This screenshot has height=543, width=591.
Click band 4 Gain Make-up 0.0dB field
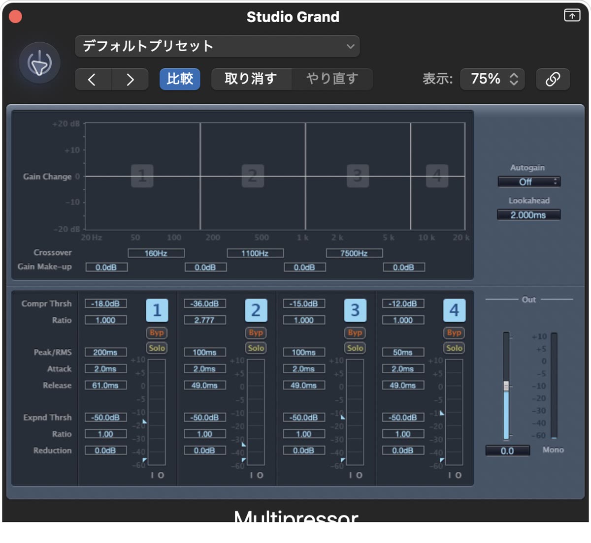coord(404,267)
